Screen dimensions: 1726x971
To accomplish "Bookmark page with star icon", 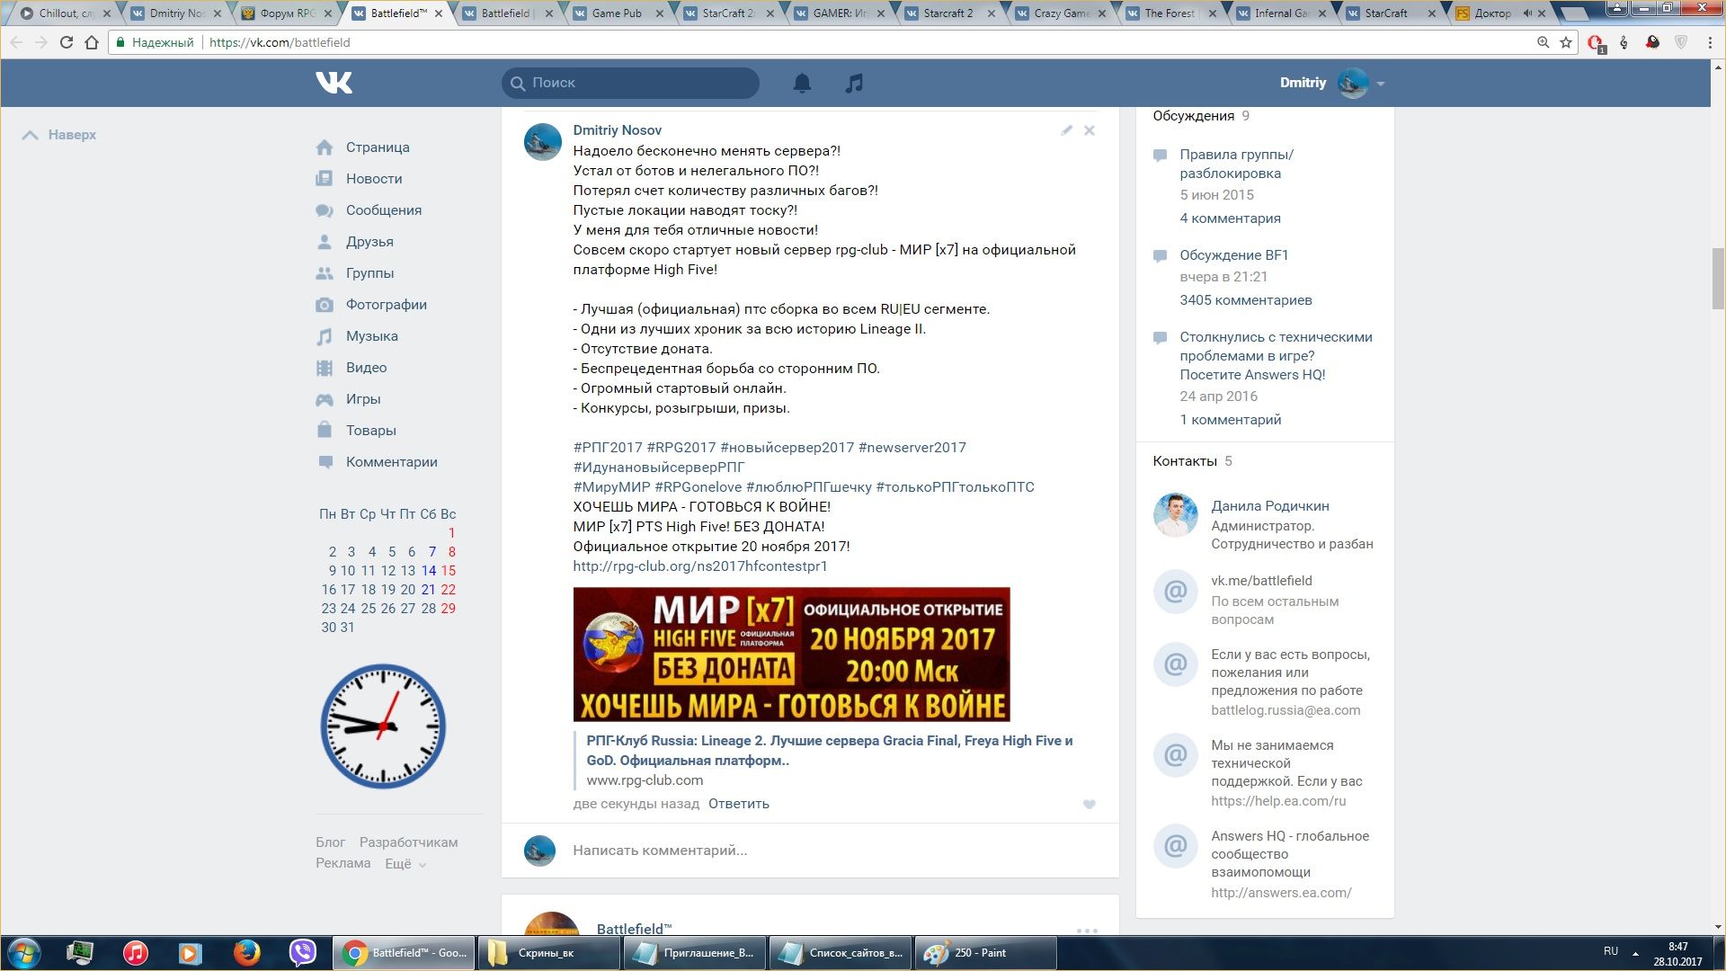I will tap(1566, 42).
